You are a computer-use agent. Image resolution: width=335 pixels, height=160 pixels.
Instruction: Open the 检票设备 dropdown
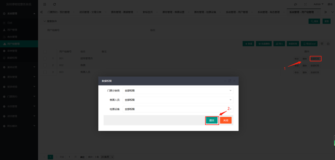pyautogui.click(x=178, y=109)
